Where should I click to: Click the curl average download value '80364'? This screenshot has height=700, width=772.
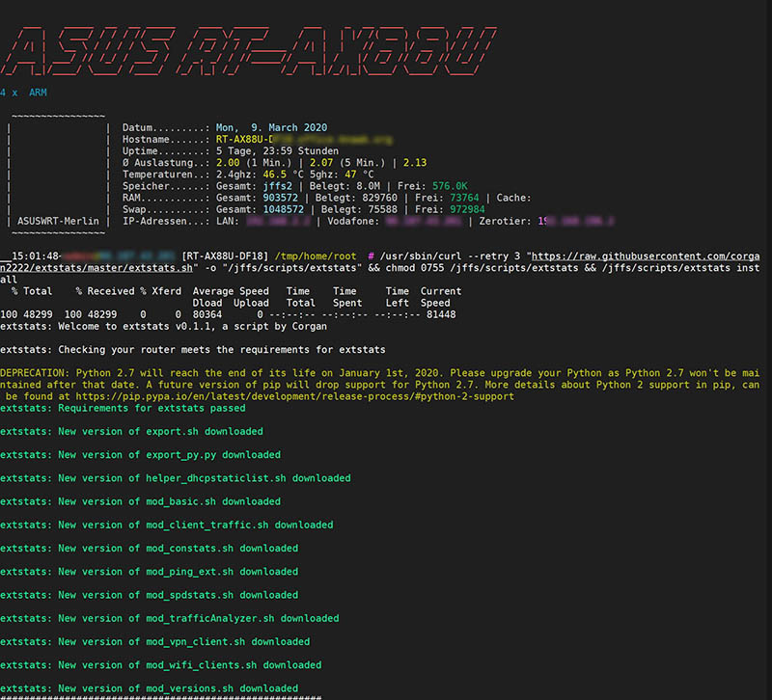pos(207,315)
